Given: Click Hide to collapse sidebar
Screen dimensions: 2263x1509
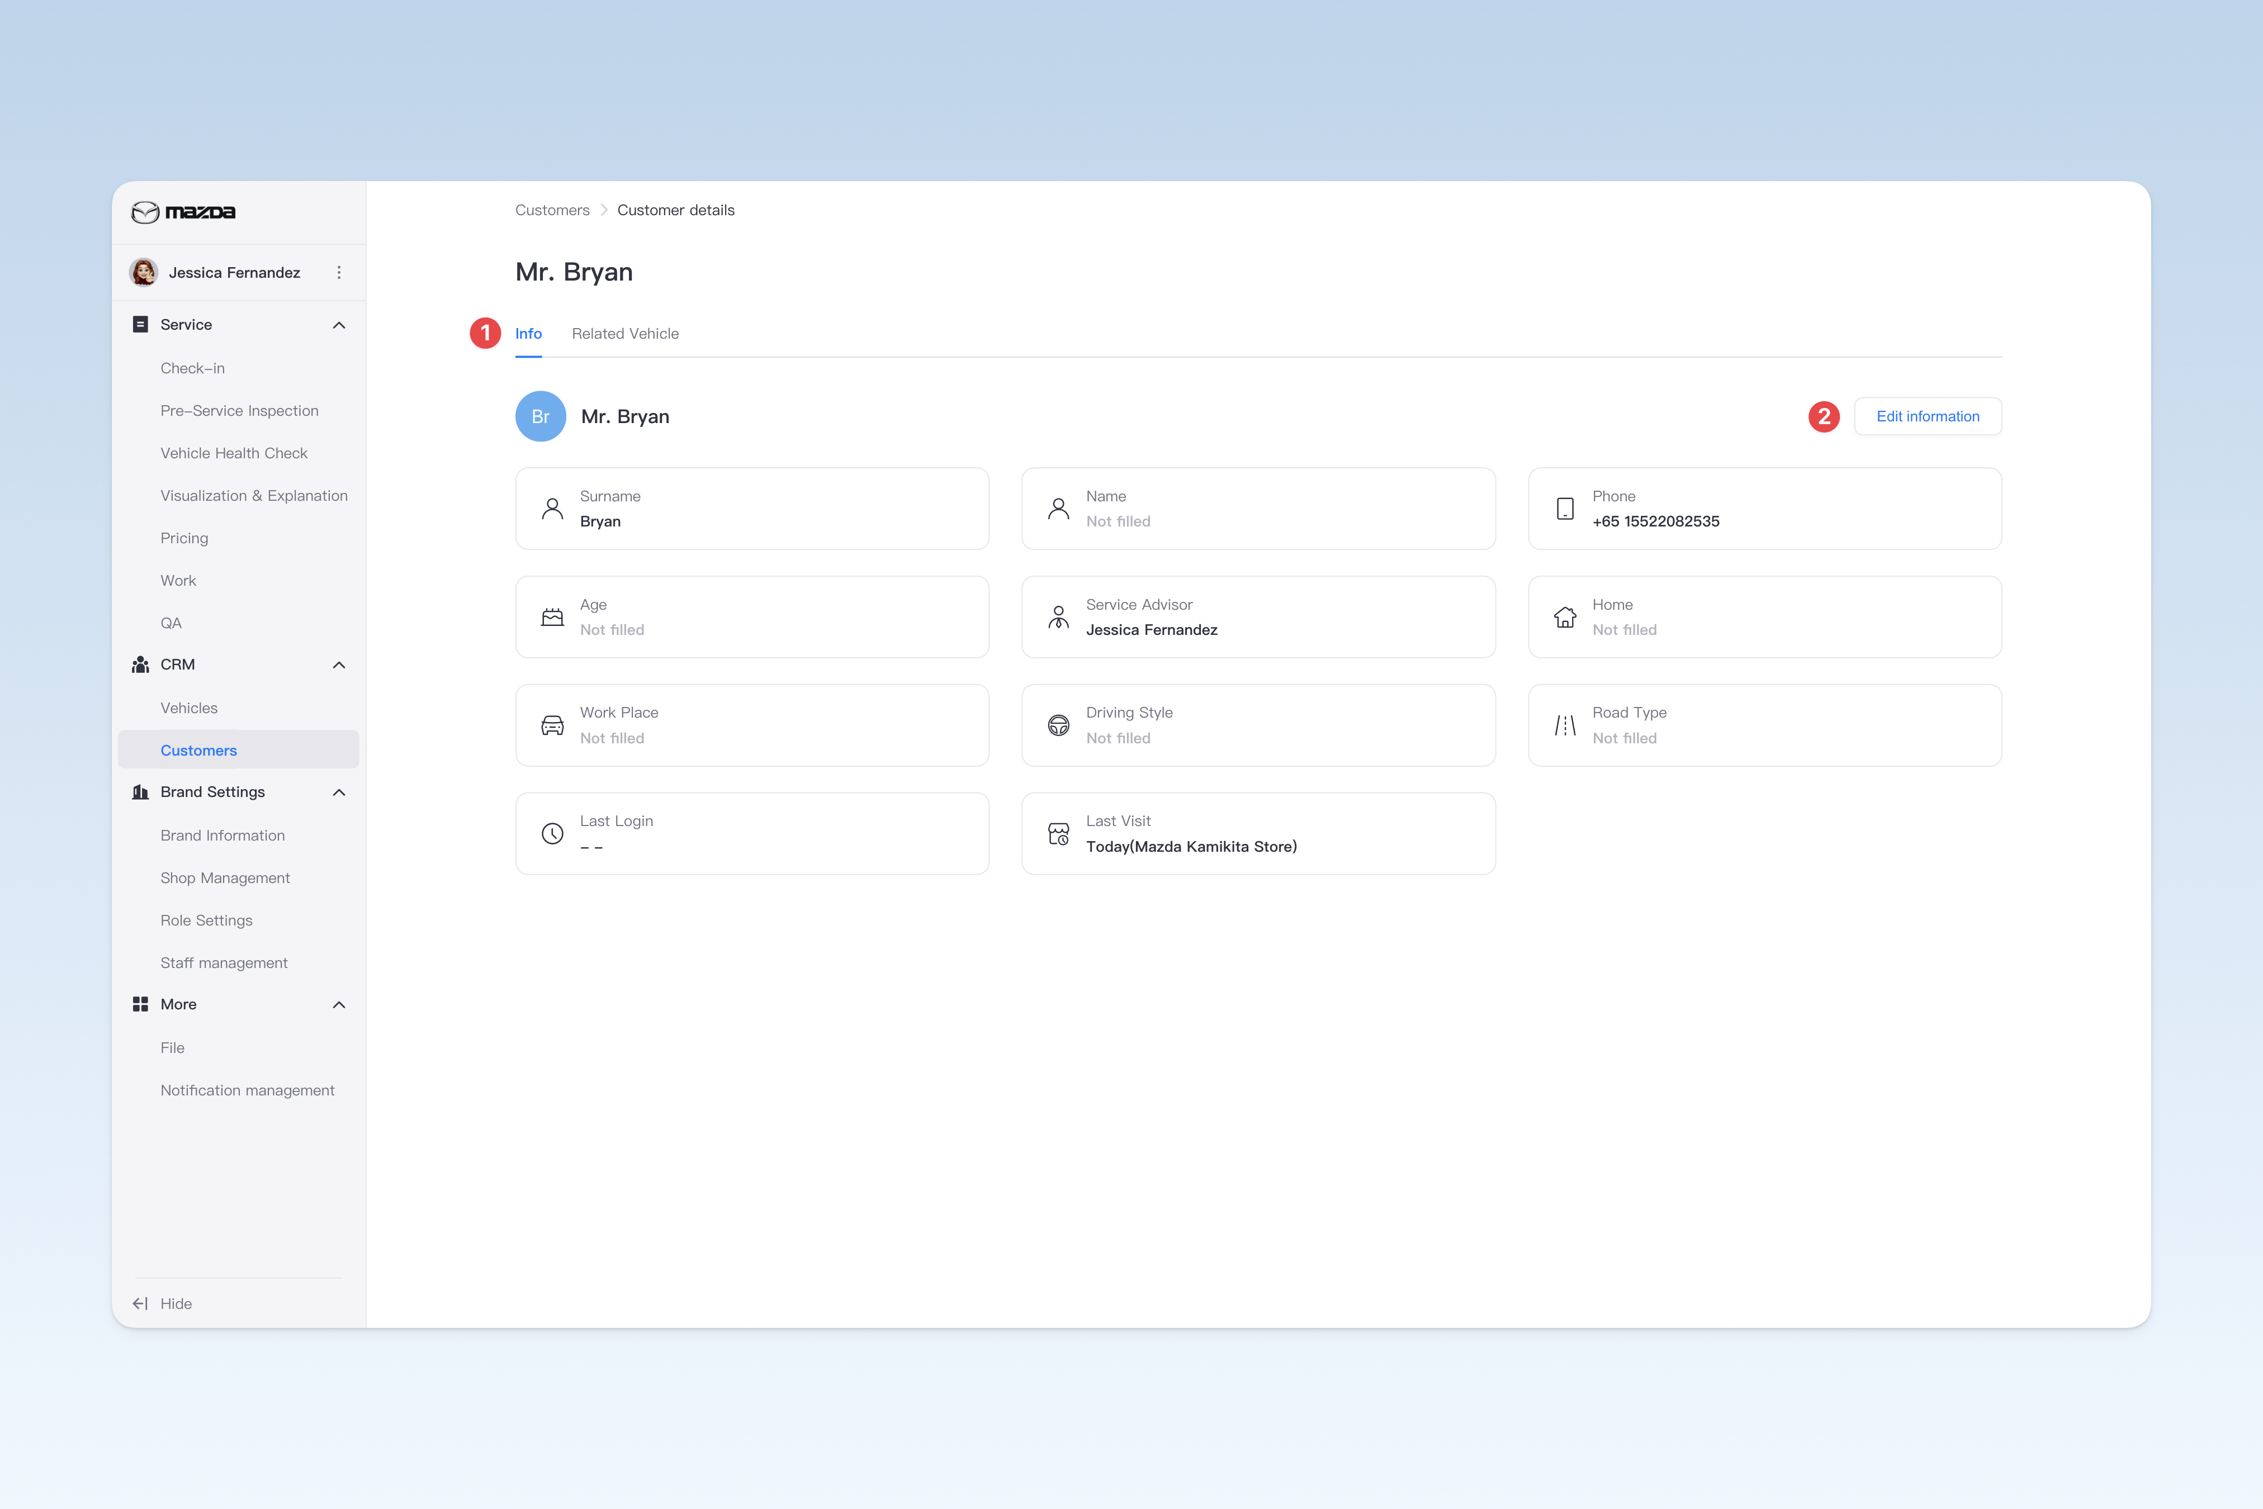Looking at the screenshot, I should coord(176,1303).
